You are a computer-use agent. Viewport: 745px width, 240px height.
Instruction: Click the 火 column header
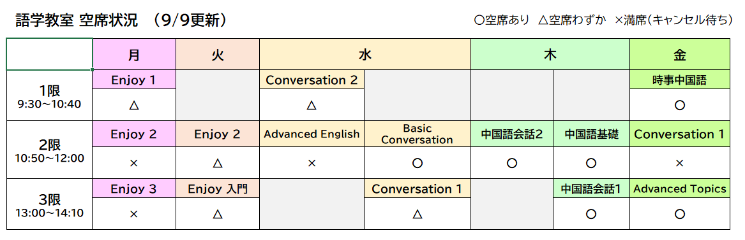pyautogui.click(x=218, y=55)
